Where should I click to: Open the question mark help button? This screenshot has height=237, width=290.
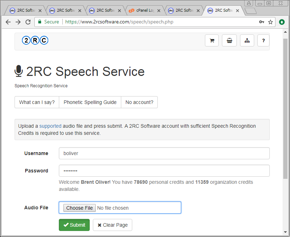(x=263, y=40)
